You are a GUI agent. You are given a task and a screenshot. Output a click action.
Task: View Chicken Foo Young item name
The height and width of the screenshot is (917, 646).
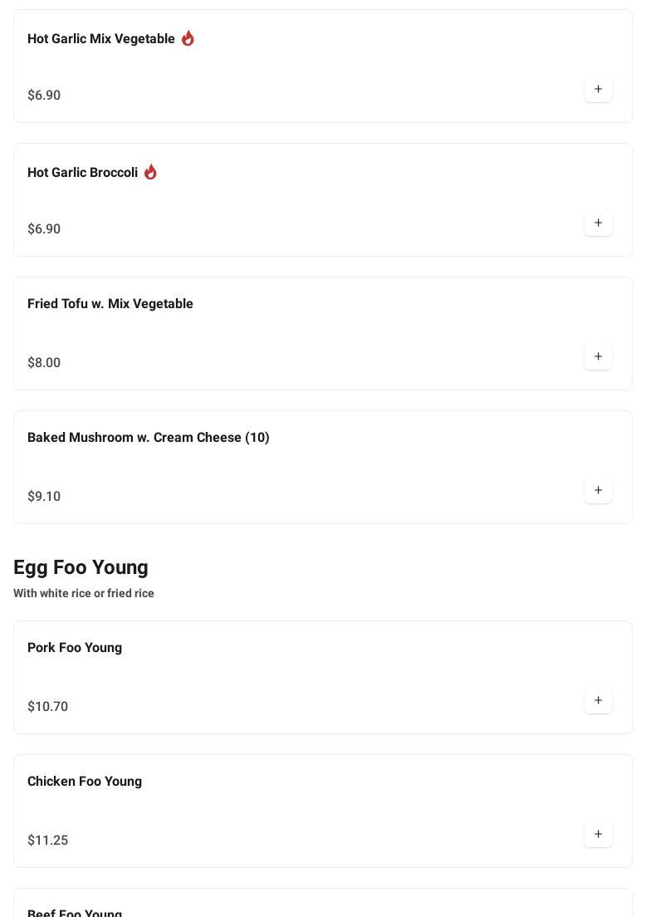pos(85,782)
